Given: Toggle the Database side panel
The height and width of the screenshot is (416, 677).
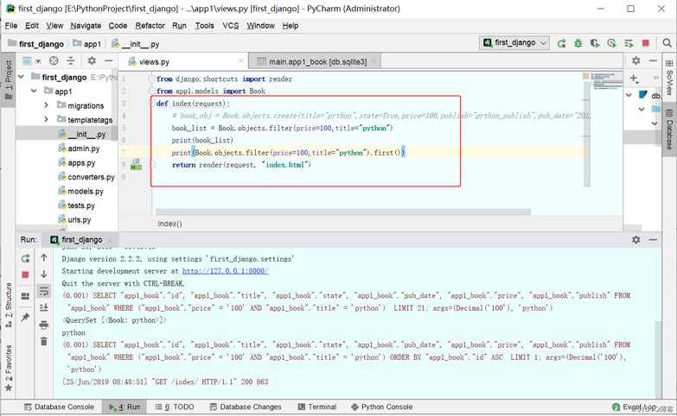Looking at the screenshot, I should (669, 129).
